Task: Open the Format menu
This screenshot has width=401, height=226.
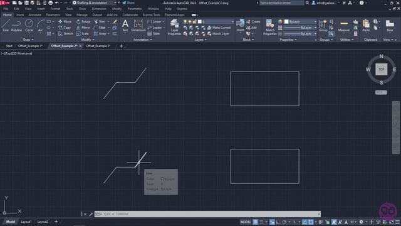Action: pos(55,9)
